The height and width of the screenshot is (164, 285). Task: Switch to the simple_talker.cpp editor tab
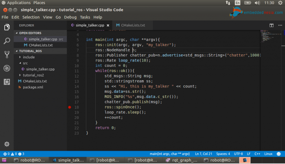(x=90, y=26)
